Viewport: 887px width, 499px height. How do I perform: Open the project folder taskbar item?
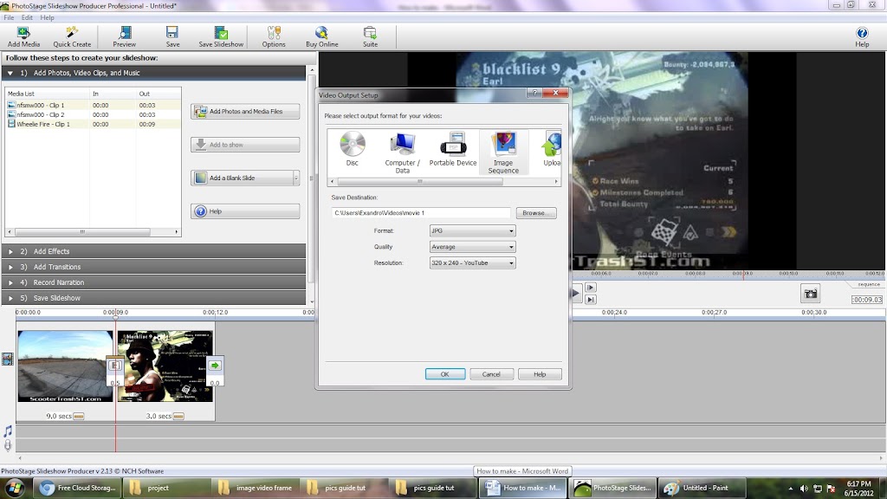(x=168, y=488)
